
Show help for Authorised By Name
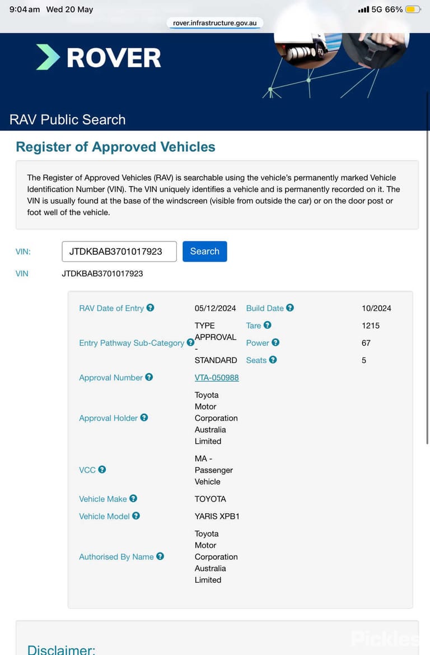[160, 556]
